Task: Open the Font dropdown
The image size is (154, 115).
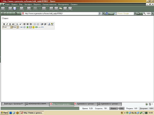Action: (7, 27)
